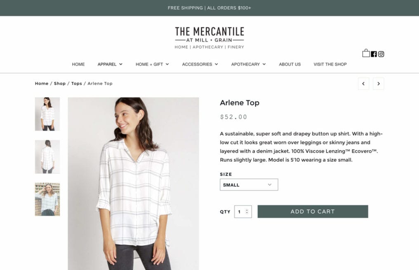
Task: Adjust quantity using the stepper arrows
Action: tap(247, 212)
